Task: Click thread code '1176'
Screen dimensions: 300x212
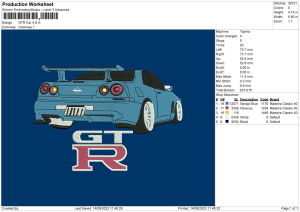Action: pyautogui.click(x=264, y=103)
